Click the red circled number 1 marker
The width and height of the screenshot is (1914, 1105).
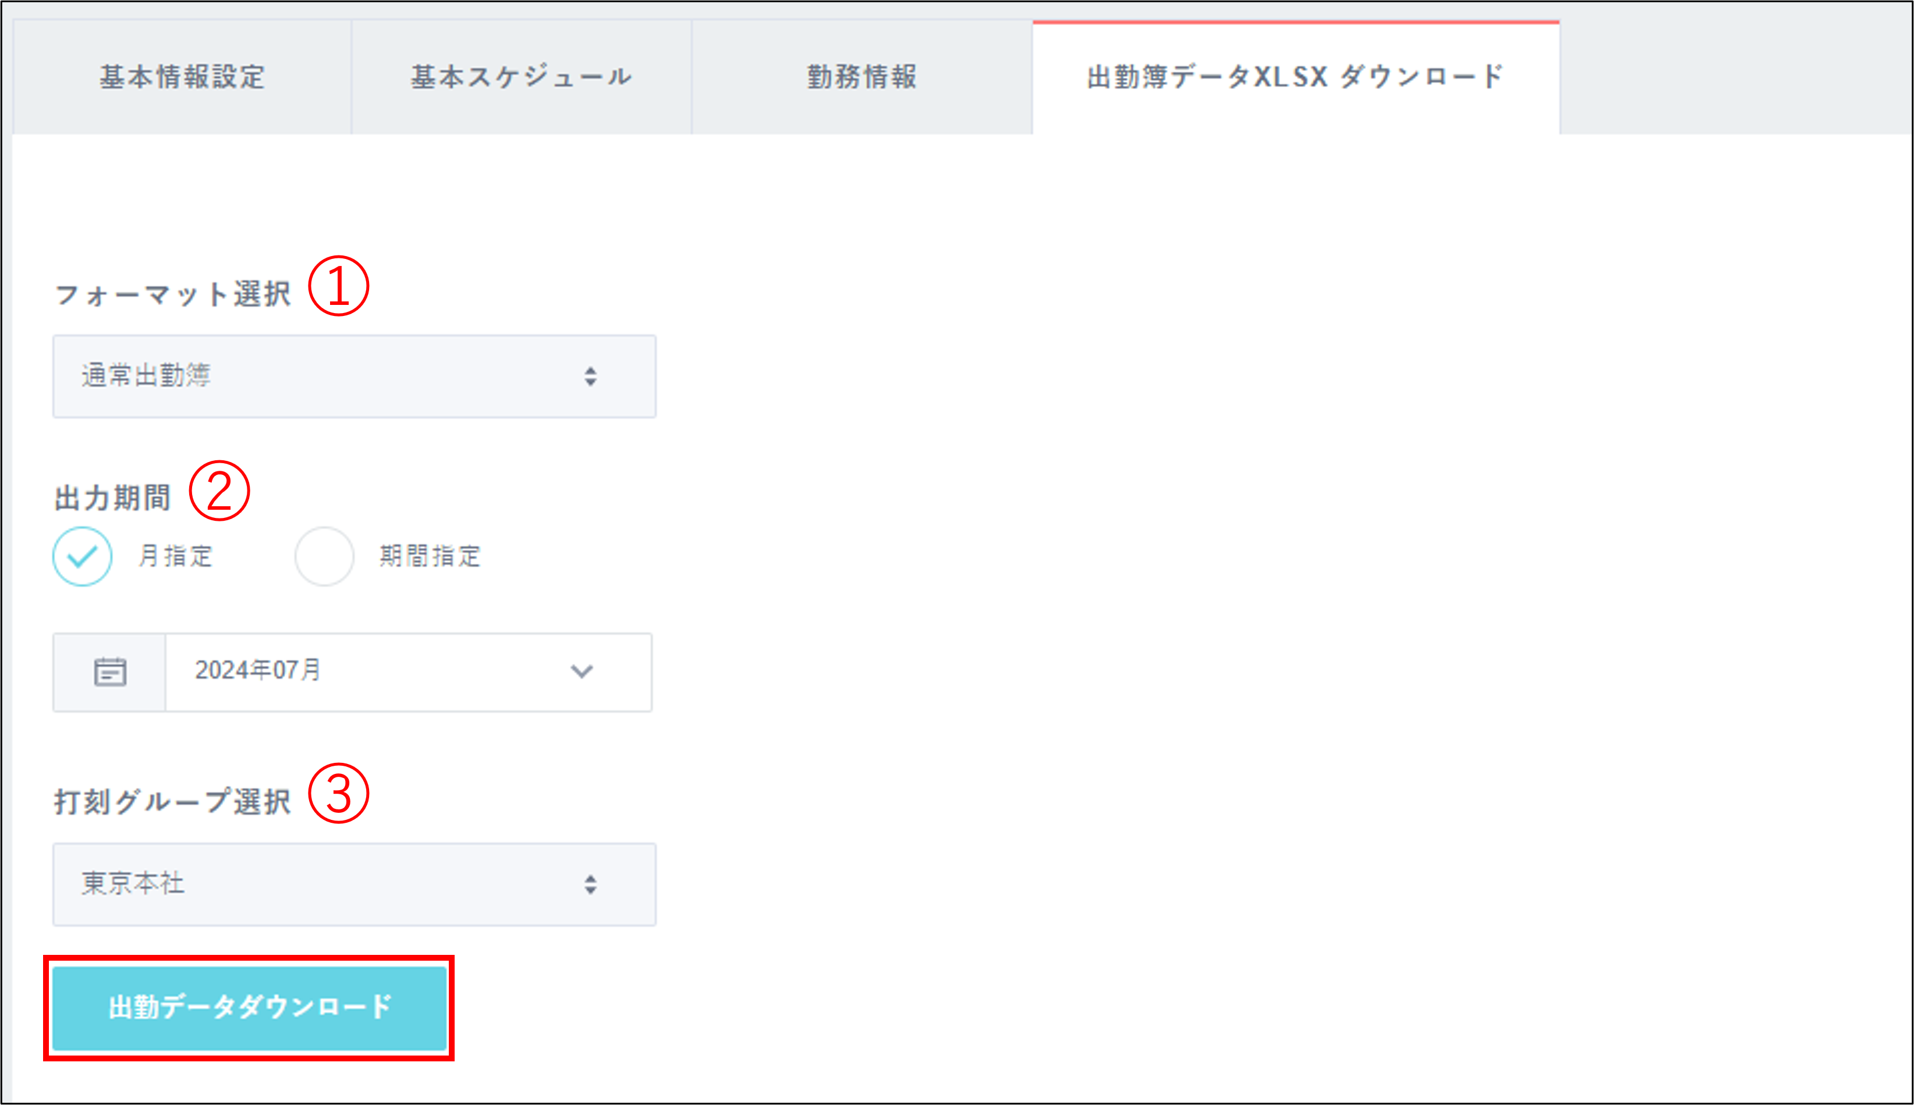point(339,286)
